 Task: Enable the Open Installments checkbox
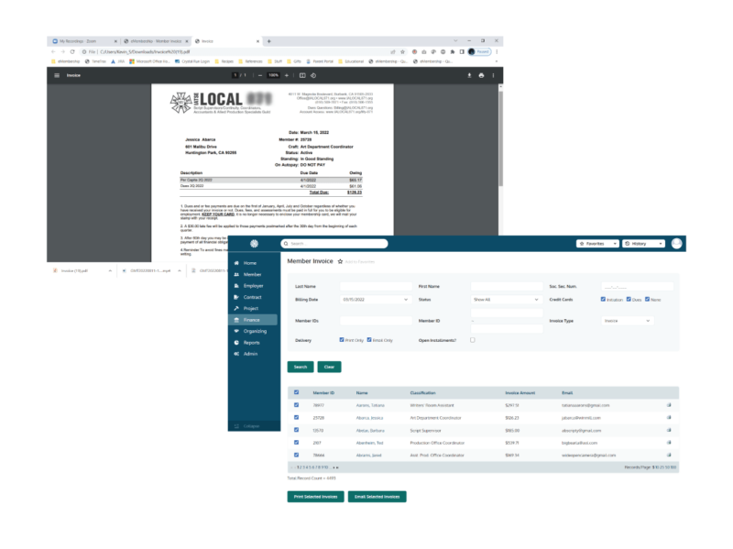[473, 341]
